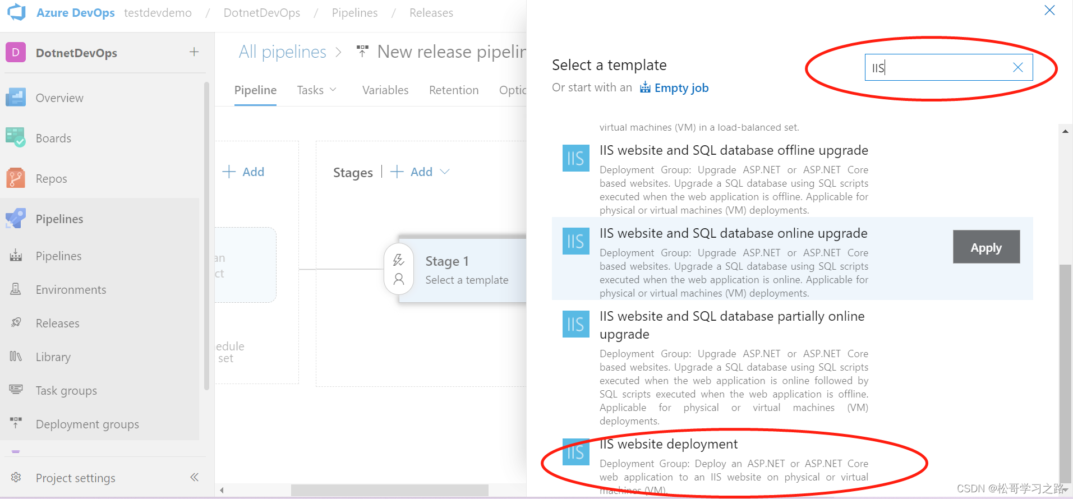Click left arrow of horizontal scrollbar

222,490
